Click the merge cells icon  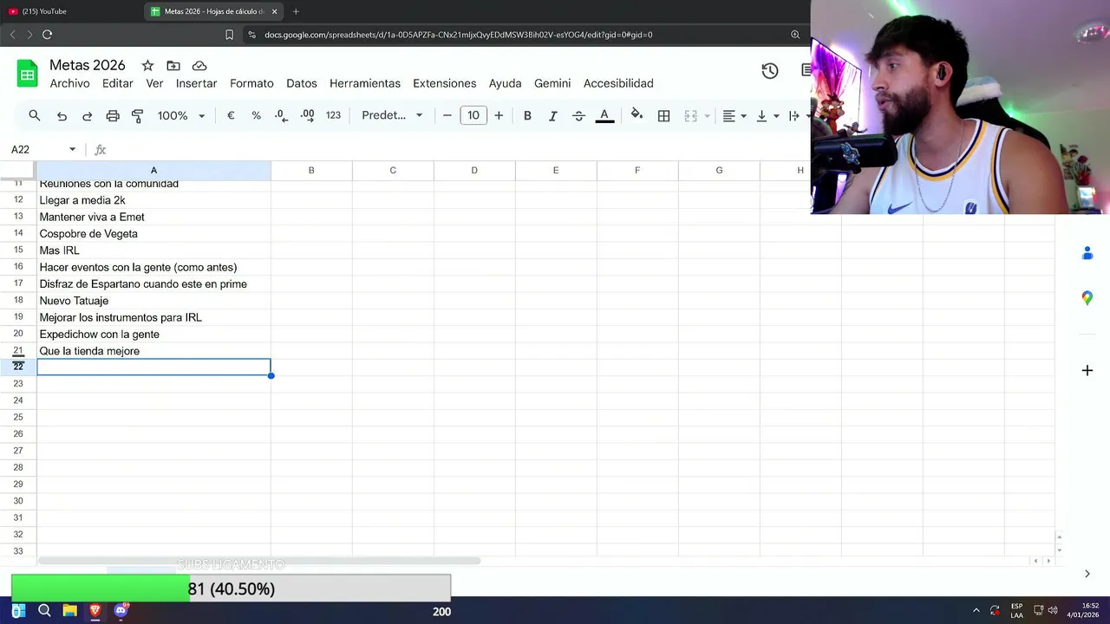[x=691, y=115]
